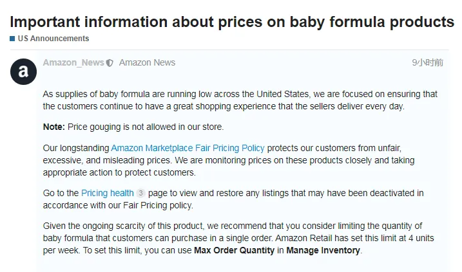Open the Pricing health page link
Screen dimensions: 462x272
pyautogui.click(x=108, y=193)
